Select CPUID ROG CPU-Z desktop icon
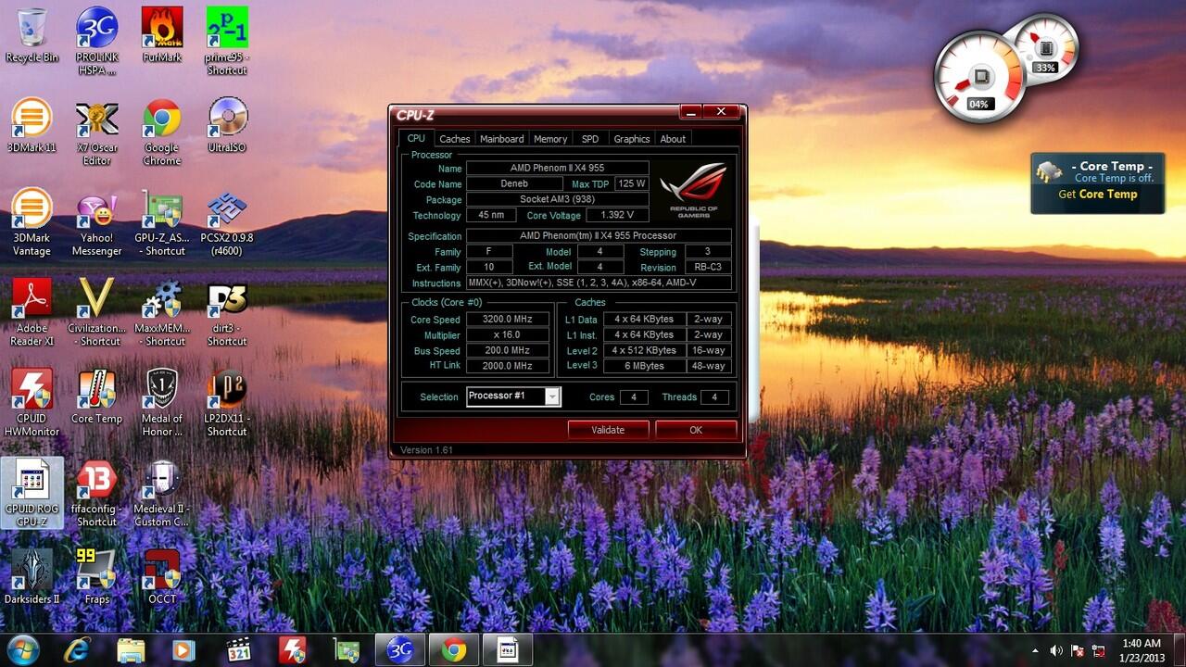Viewport: 1186px width, 667px height. (x=32, y=493)
